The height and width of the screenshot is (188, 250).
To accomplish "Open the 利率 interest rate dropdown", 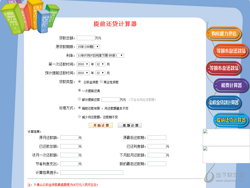I will (100, 55).
